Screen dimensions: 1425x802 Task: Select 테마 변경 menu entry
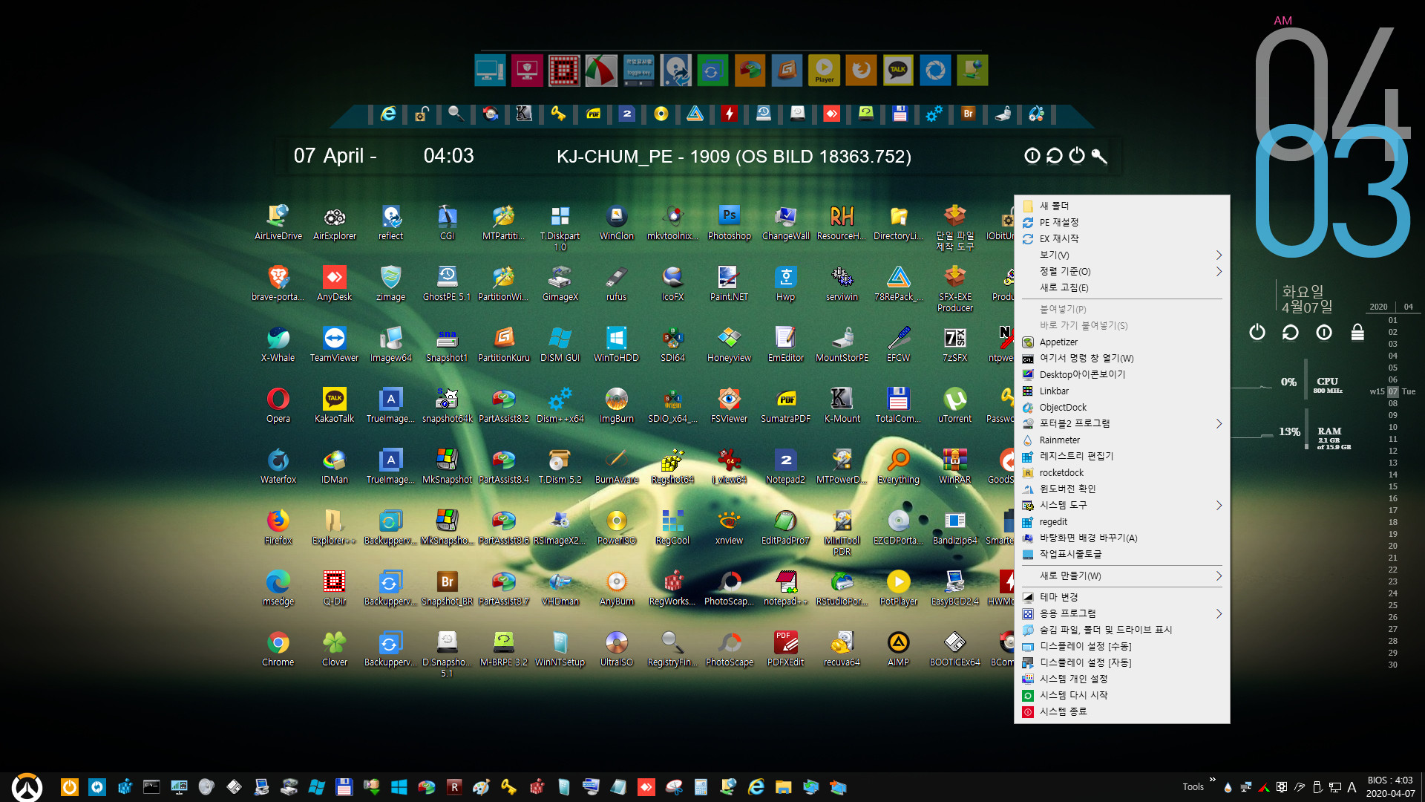point(1121,597)
